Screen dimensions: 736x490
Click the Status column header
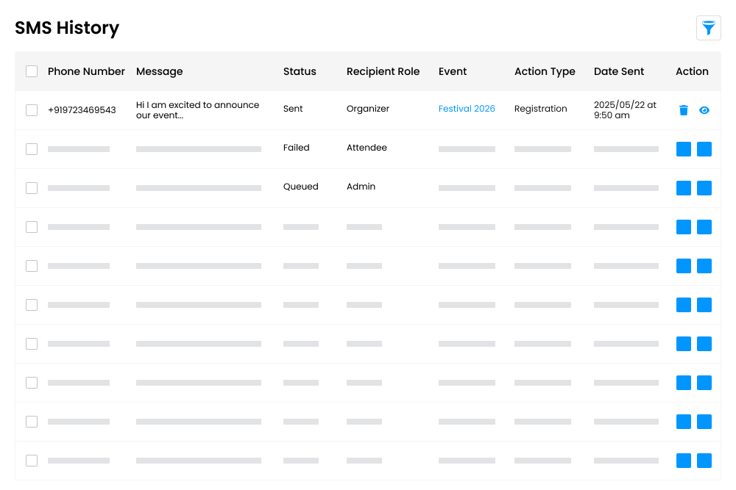pos(299,71)
